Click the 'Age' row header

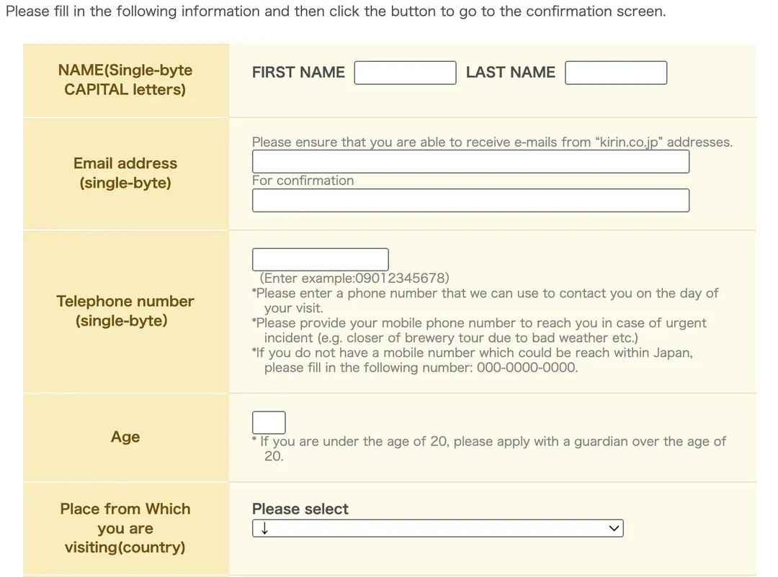125,437
